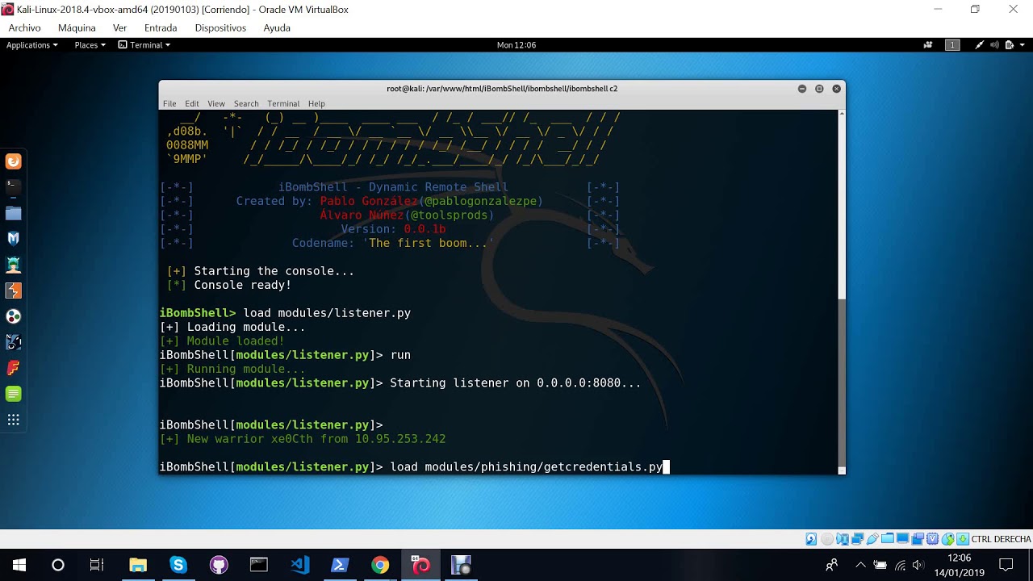Click the VirtualBox network status icon
1033x581 pixels.
coord(858,539)
